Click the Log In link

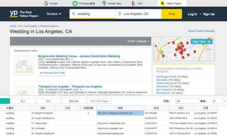[x=192, y=14]
